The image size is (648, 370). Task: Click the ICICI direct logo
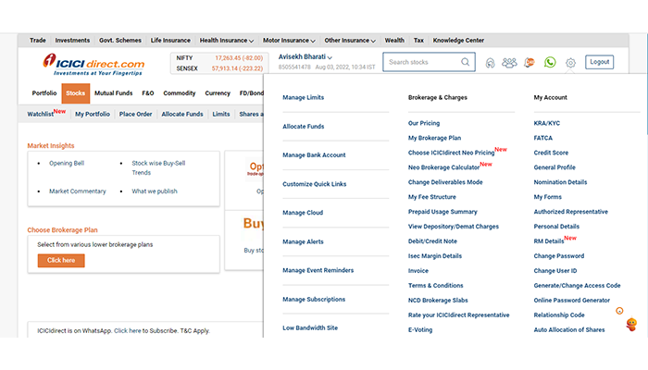pos(93,62)
